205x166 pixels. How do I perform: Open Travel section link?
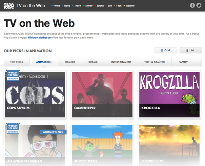pos(77,6)
